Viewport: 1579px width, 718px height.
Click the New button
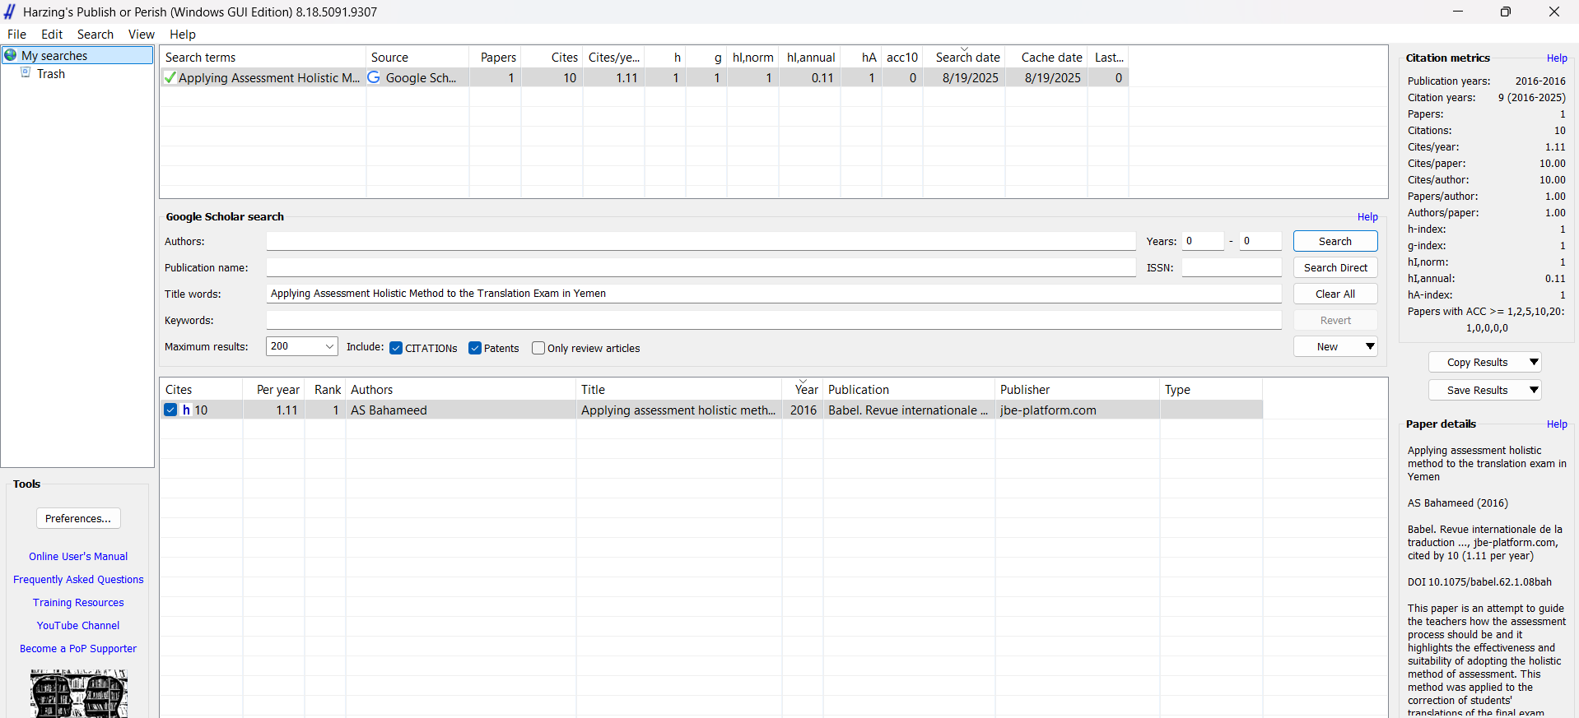click(1327, 346)
